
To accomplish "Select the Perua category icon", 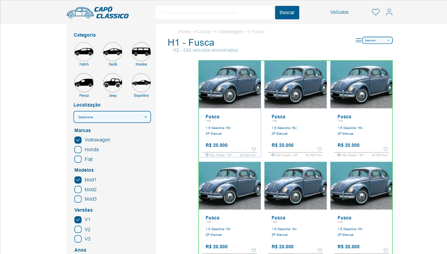I will tap(84, 82).
